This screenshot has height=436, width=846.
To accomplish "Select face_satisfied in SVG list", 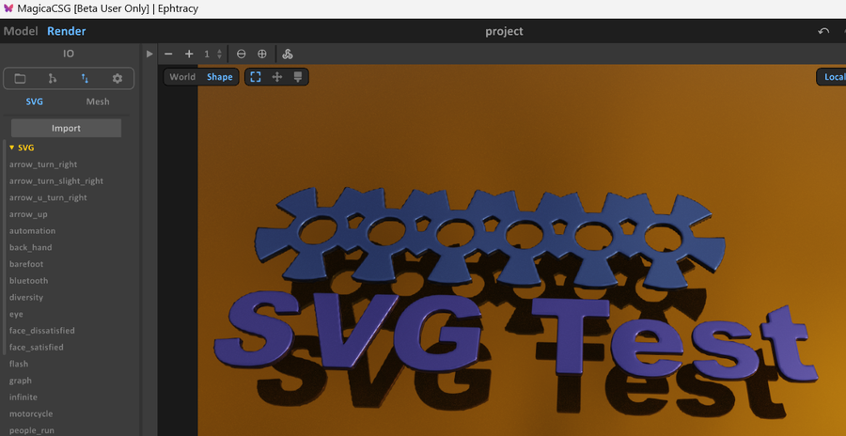I will 36,347.
